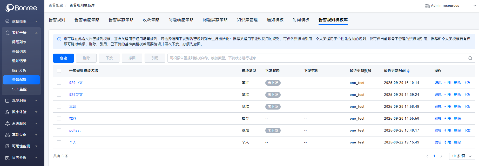Click the info icon in the notice banner
The width and height of the screenshot is (479, 166).
tap(59, 39)
